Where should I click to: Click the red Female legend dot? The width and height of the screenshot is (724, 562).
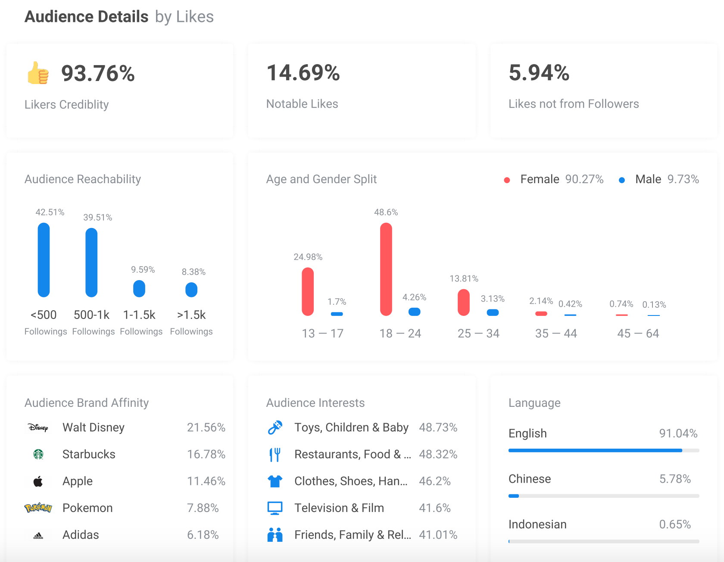point(507,180)
